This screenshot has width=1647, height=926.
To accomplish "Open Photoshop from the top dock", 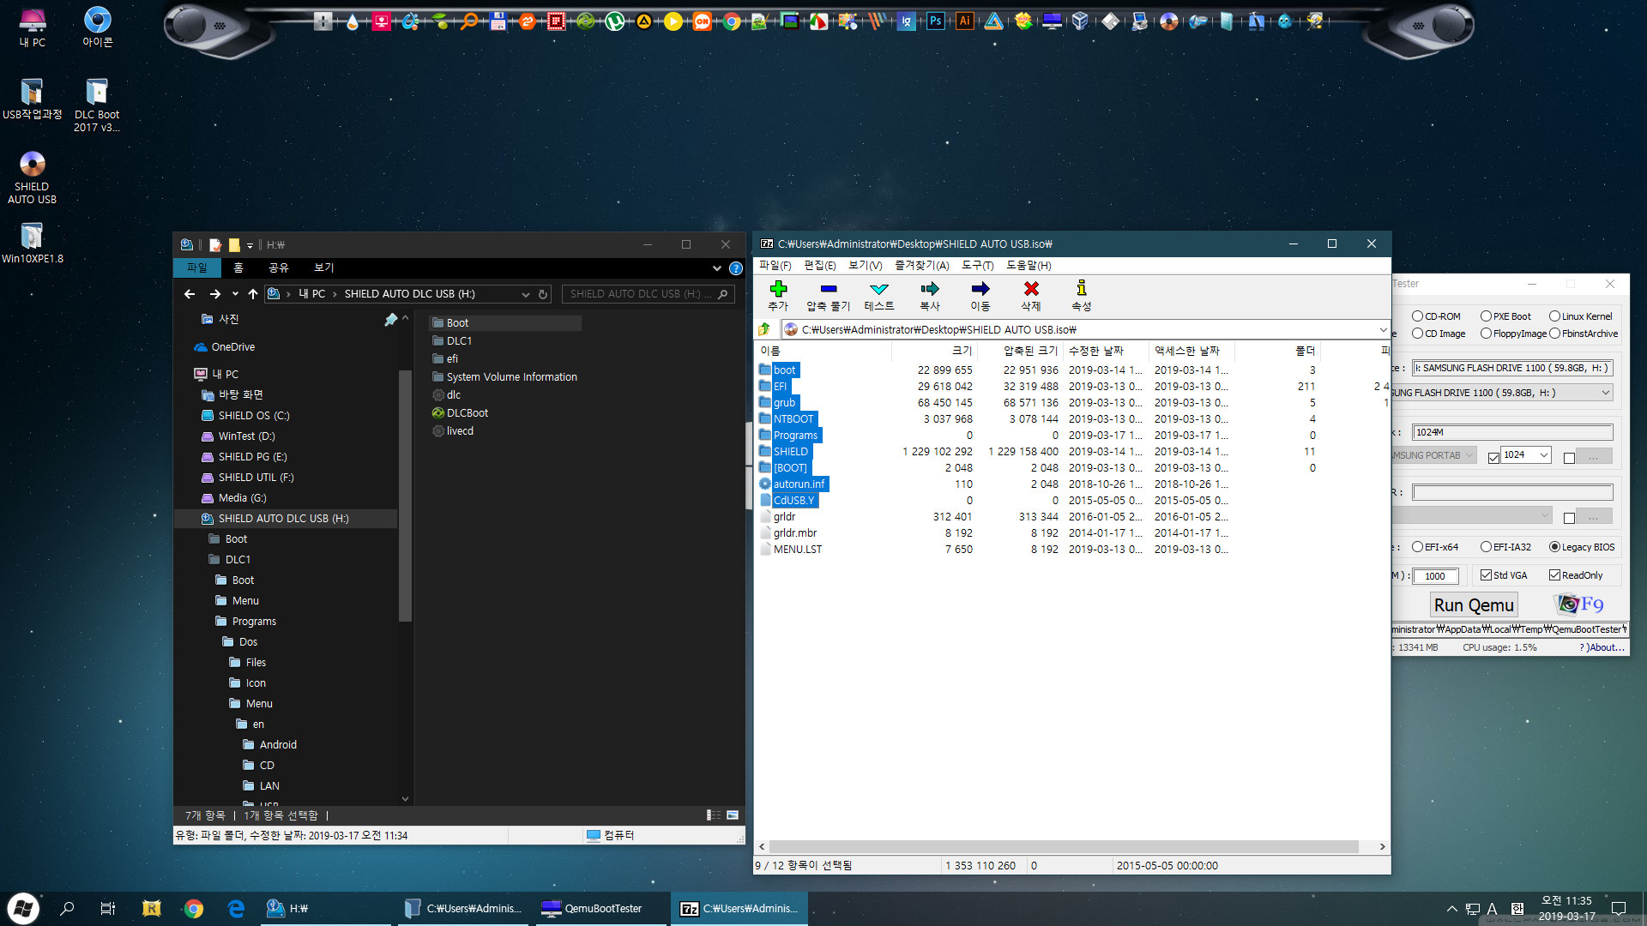I will click(x=936, y=21).
